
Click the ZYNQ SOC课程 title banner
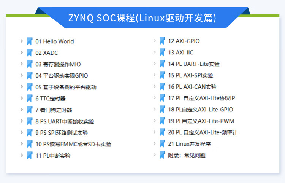click(x=142, y=18)
